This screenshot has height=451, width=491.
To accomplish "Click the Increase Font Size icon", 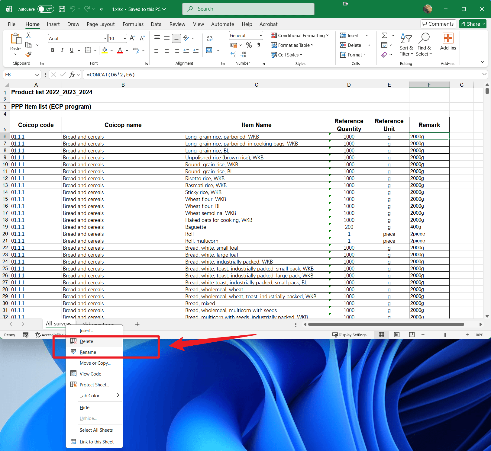I will click(x=132, y=38).
